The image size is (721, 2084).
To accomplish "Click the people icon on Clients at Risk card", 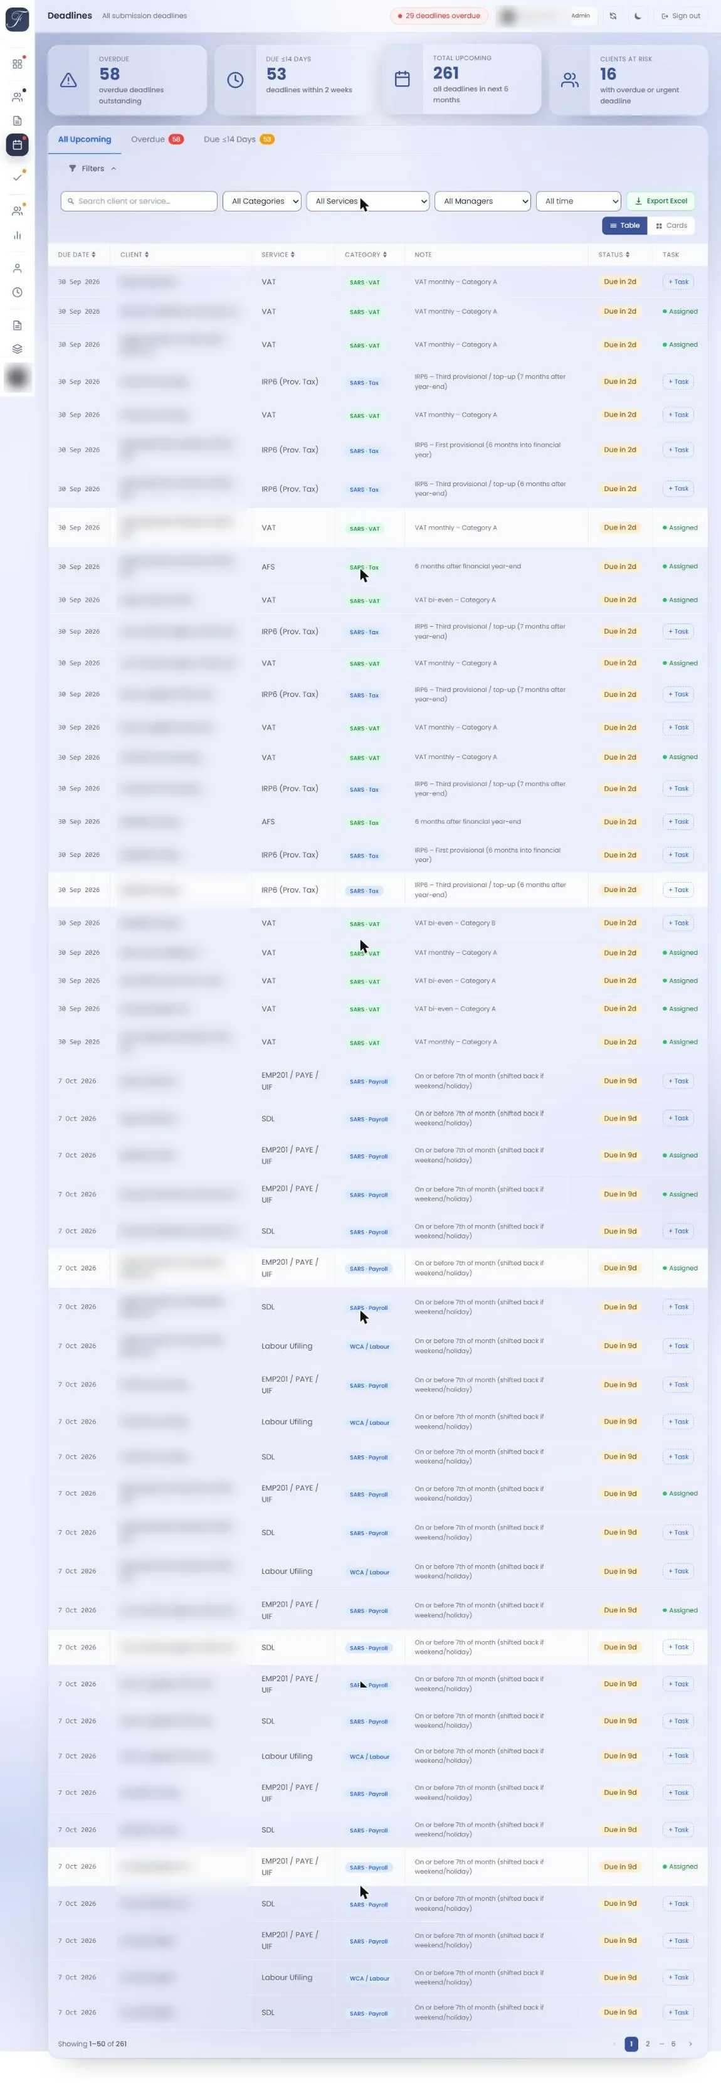I will (570, 80).
